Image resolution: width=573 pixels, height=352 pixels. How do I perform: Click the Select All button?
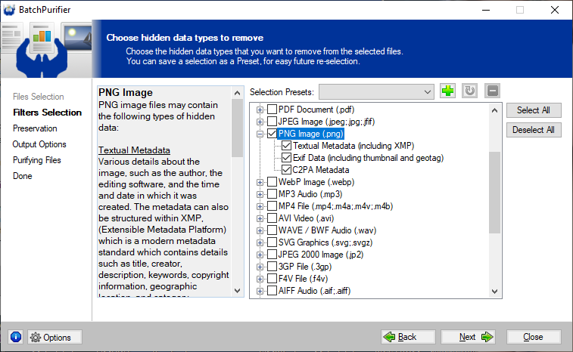pyautogui.click(x=534, y=110)
